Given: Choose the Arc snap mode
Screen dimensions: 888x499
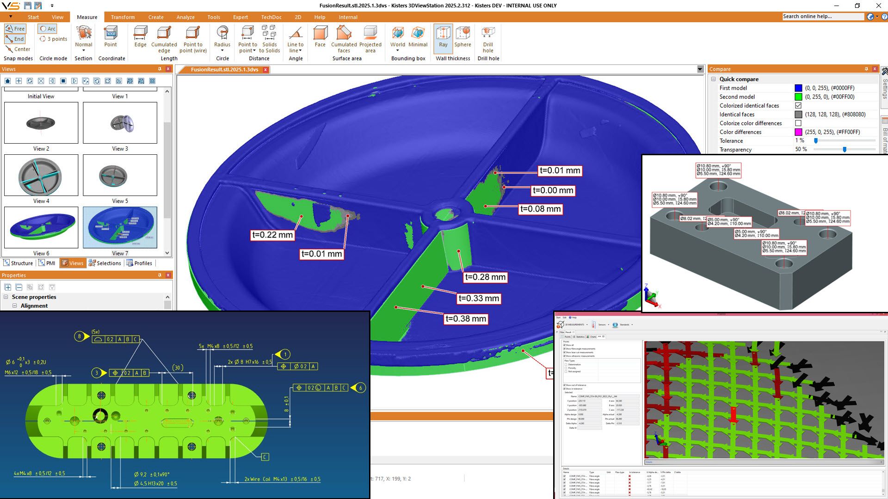Looking at the screenshot, I should tap(48, 28).
